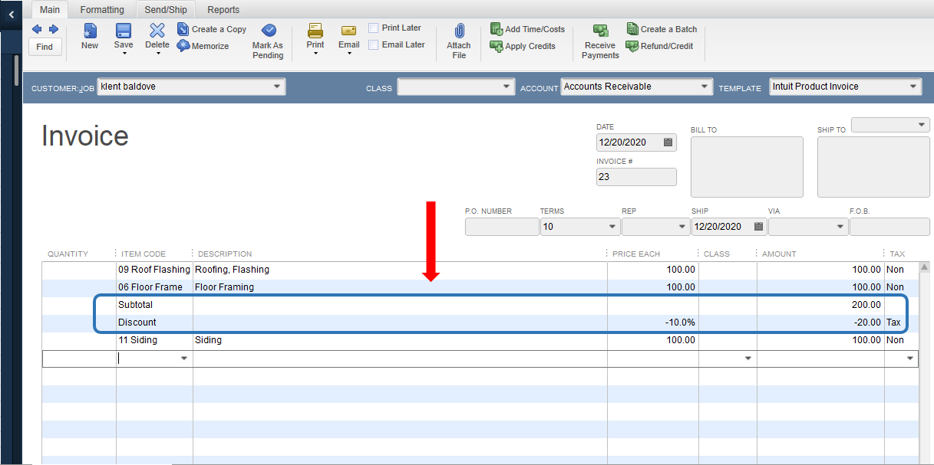Viewport: 934px width, 465px height.
Task: Click the QUANTITY column header
Action: click(x=68, y=254)
